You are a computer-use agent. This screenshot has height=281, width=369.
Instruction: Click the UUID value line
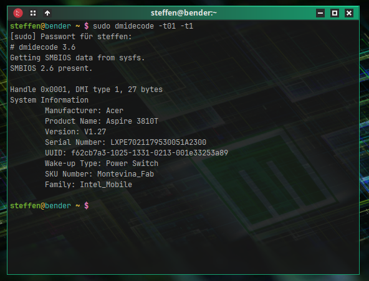tap(137, 153)
